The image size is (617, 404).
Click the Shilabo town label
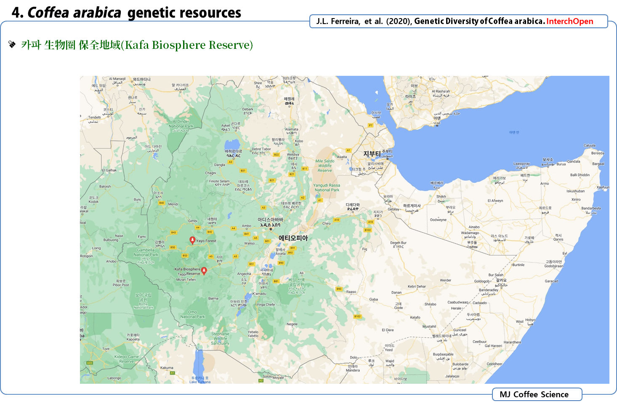(430, 304)
